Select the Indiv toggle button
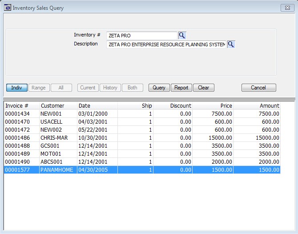Image resolution: width=298 pixels, height=234 pixels. point(17,88)
